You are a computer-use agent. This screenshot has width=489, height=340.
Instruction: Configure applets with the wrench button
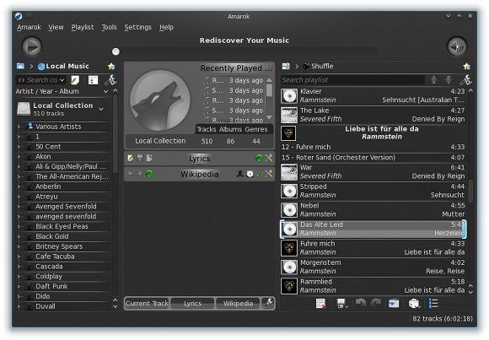pyautogui.click(x=268, y=303)
